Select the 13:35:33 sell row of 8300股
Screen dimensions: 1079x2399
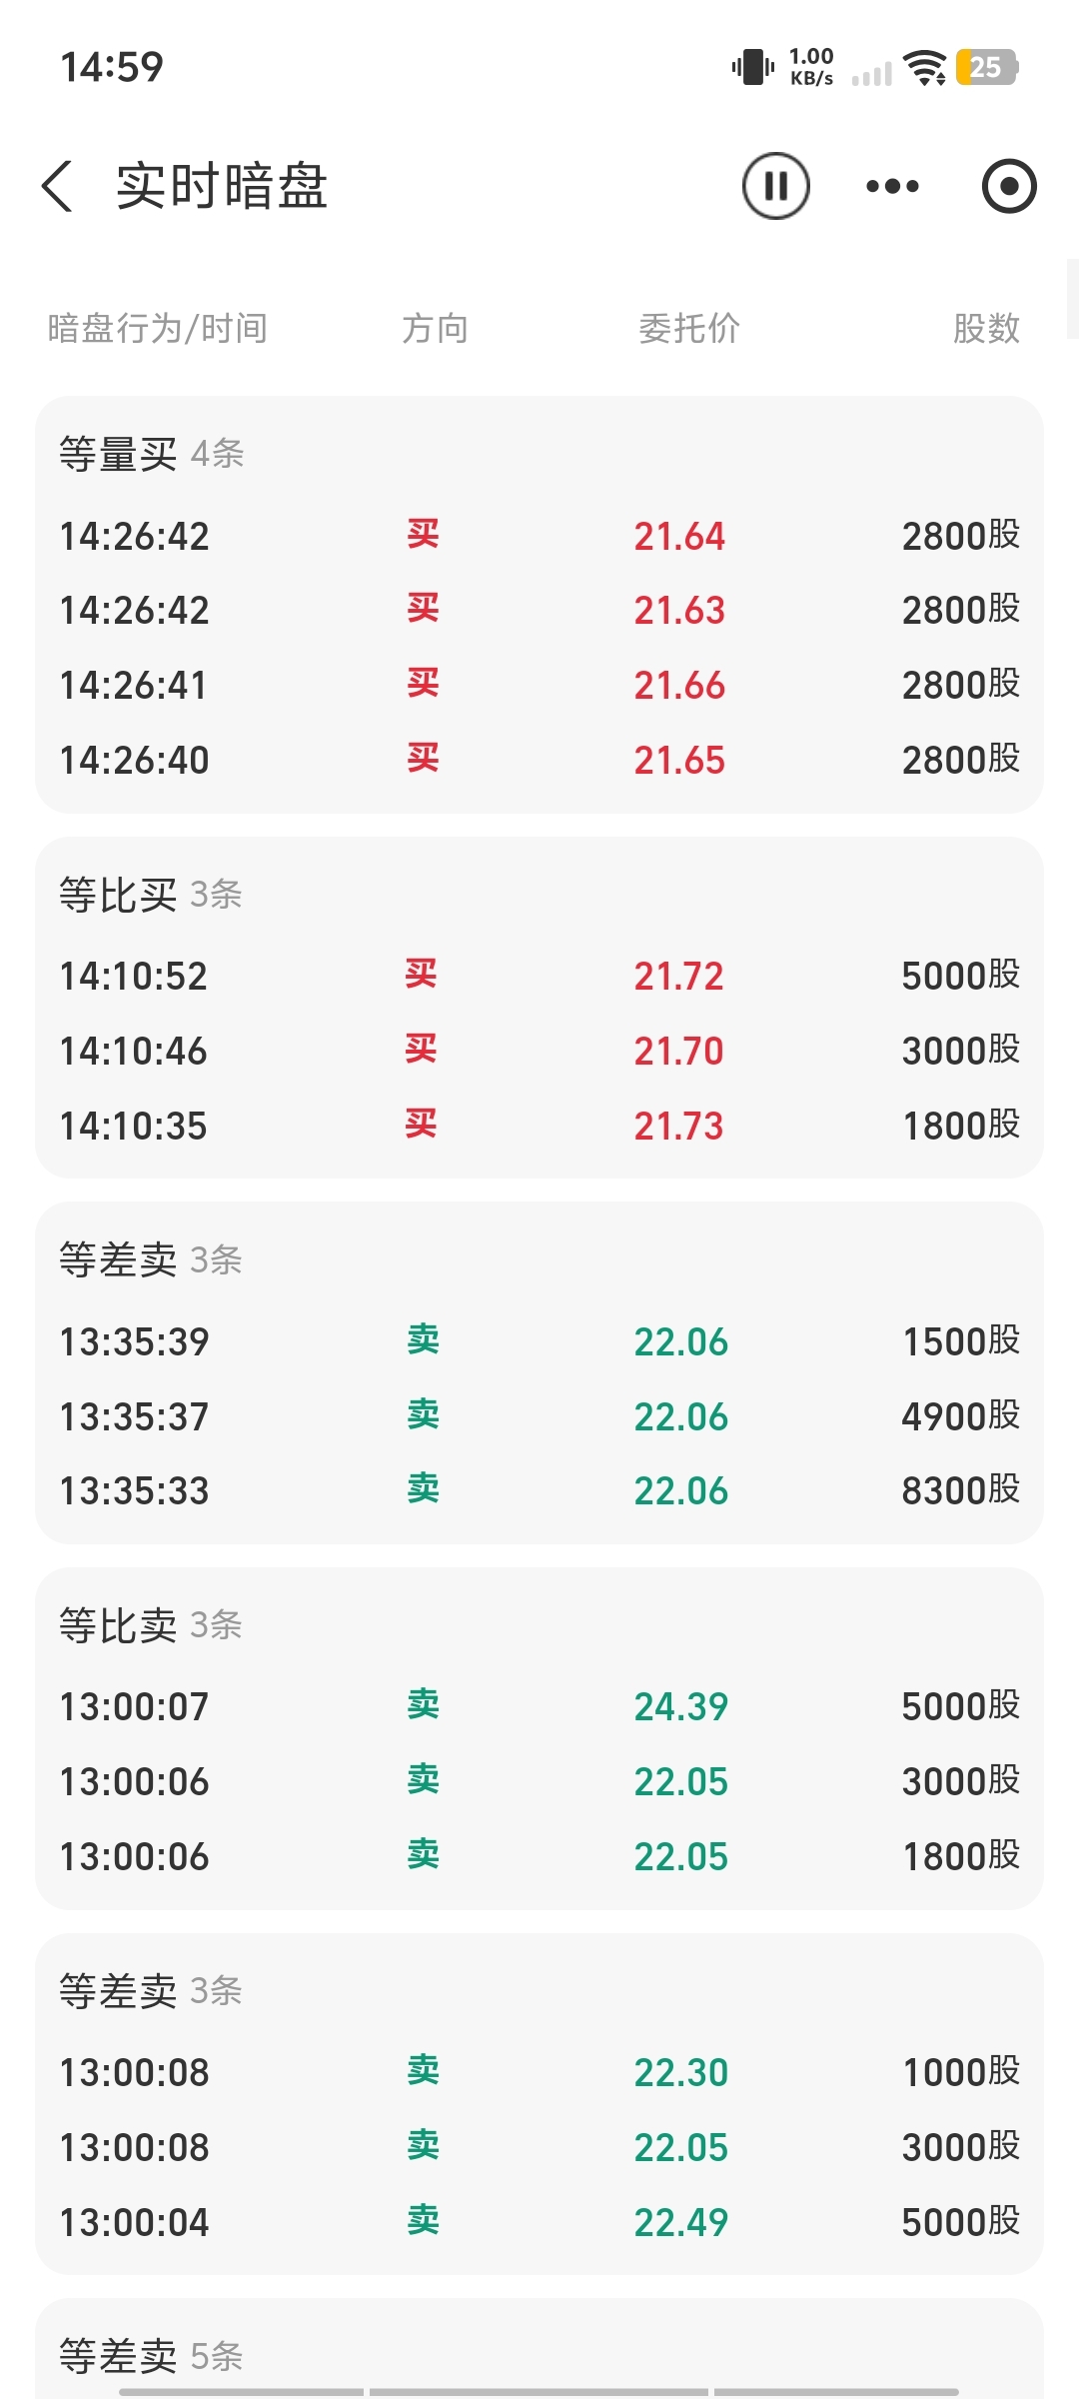coord(539,1490)
